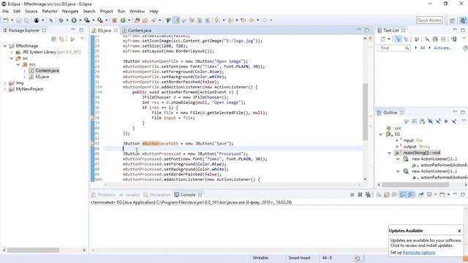468x263 pixels.
Task: Click the Open Perspective icon
Action: coord(453,20)
